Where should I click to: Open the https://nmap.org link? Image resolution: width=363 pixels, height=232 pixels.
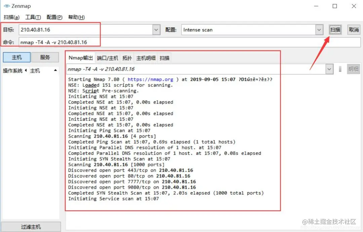151,79
